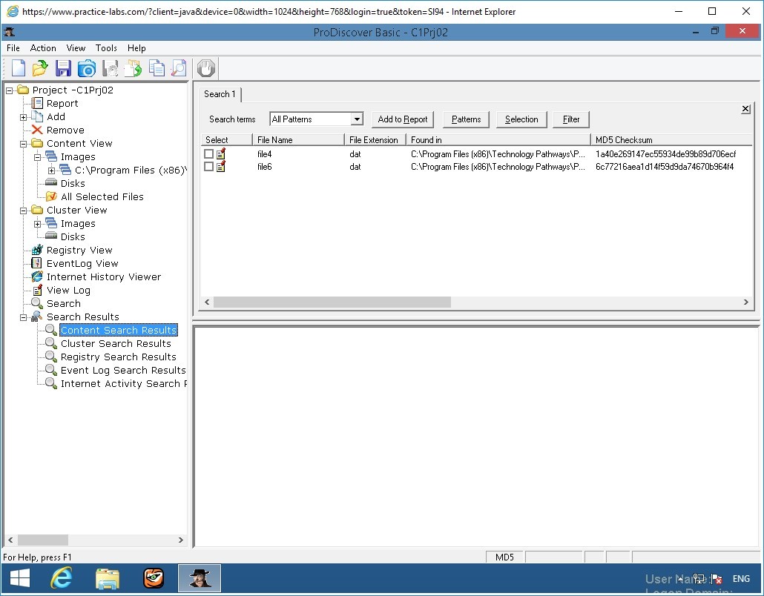Click the results scrollbar right arrow
Image resolution: width=764 pixels, height=596 pixels.
pyautogui.click(x=745, y=302)
